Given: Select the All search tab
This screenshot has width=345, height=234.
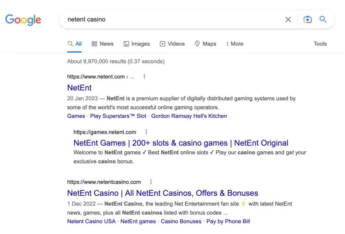Looking at the screenshot, I should tap(74, 44).
